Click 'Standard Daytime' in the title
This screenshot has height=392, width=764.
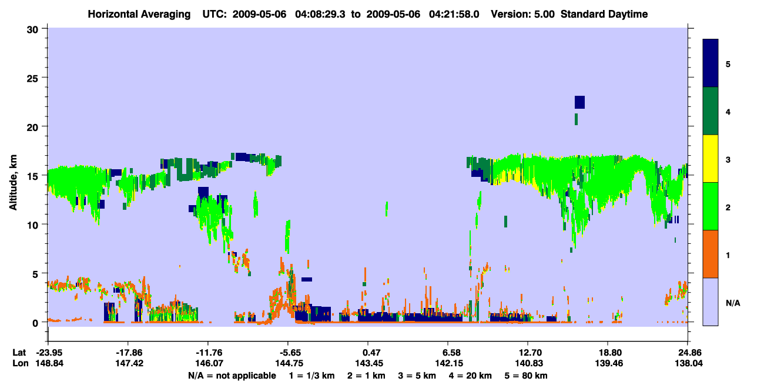[x=605, y=14]
